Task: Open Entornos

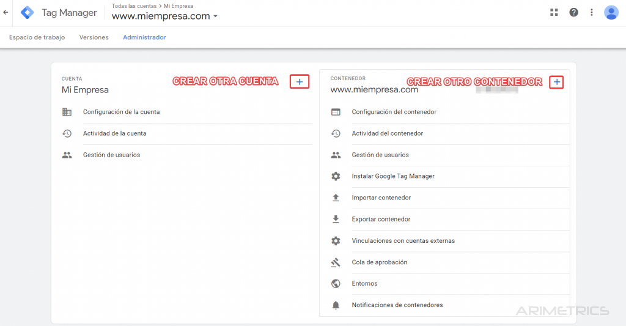Action: pyautogui.click(x=364, y=283)
